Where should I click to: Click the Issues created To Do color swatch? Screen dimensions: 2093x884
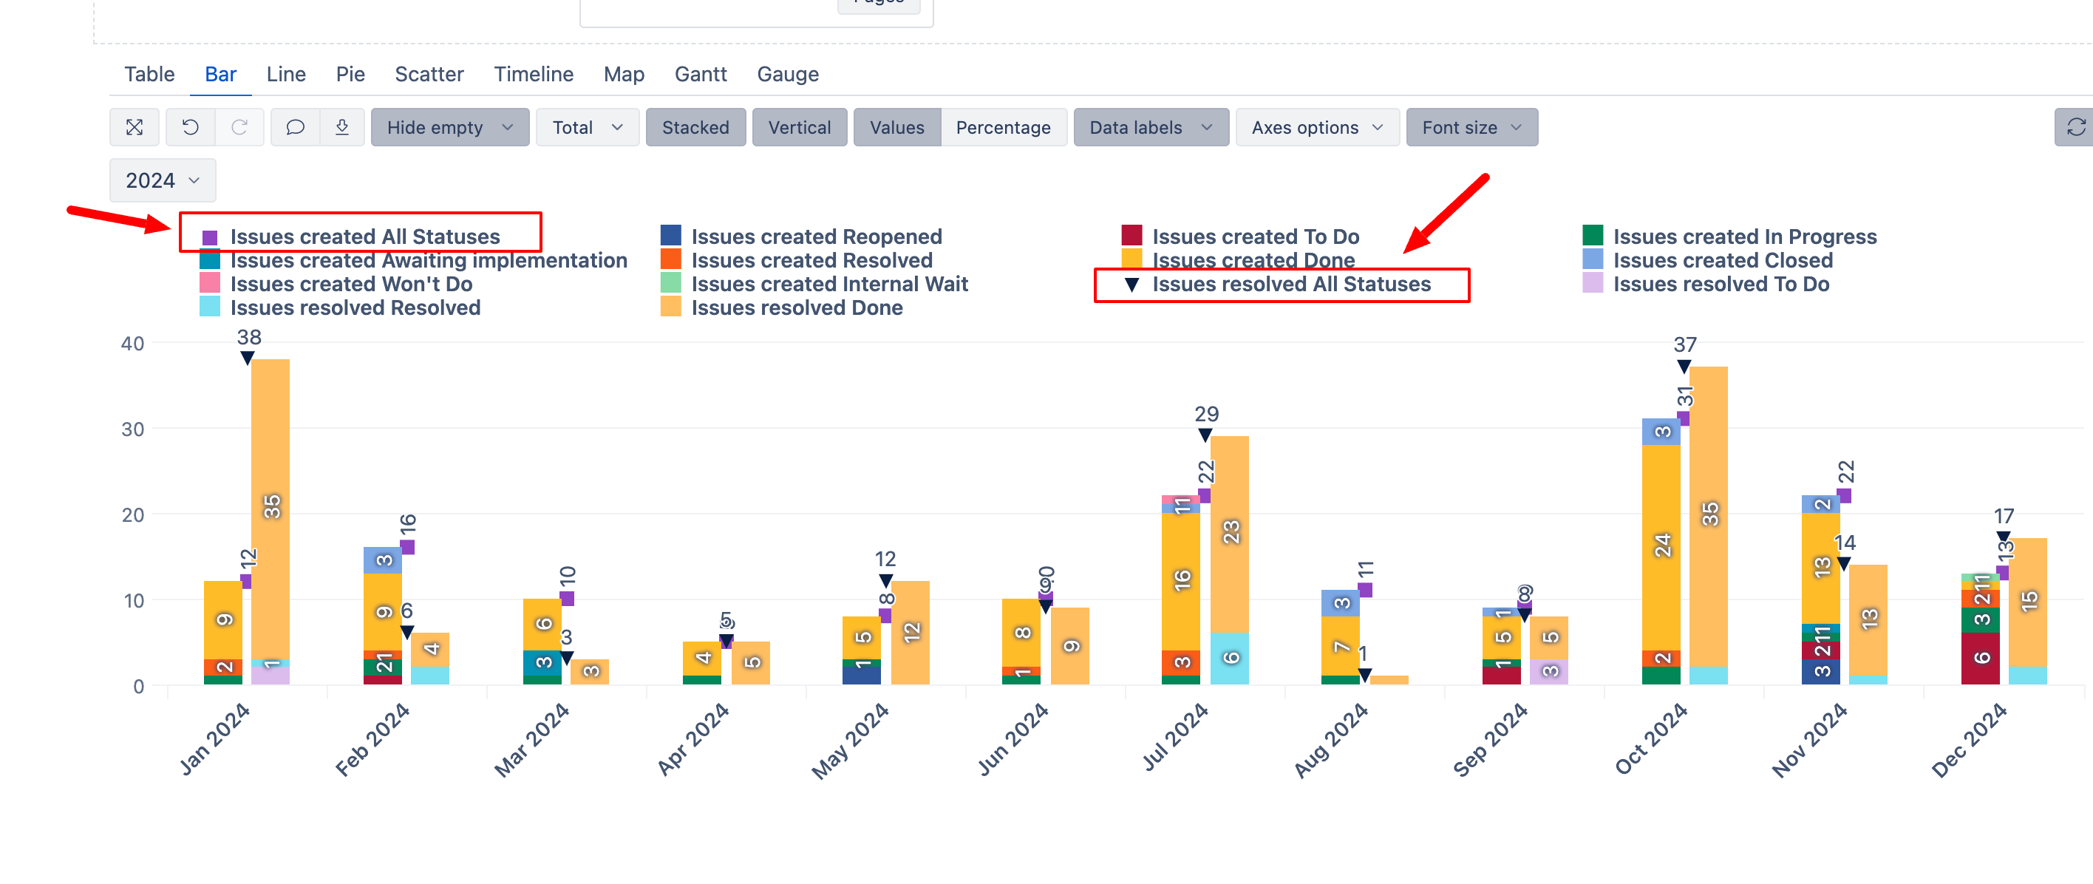pos(1131,236)
